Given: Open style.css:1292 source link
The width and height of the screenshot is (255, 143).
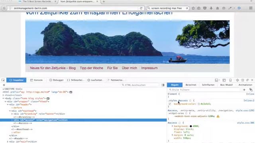Looking at the screenshot, I should point(245,110).
